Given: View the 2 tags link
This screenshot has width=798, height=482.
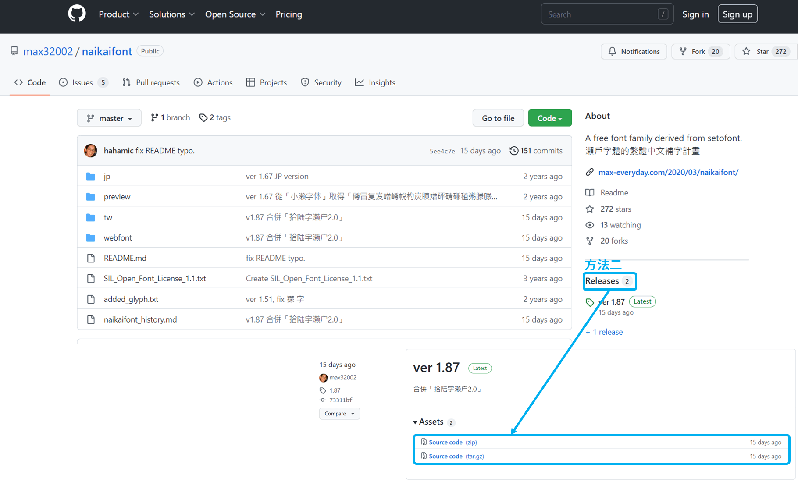Looking at the screenshot, I should coord(215,117).
